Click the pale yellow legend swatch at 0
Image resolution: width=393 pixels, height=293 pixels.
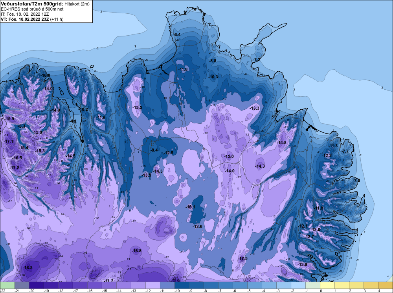tap(327, 285)
